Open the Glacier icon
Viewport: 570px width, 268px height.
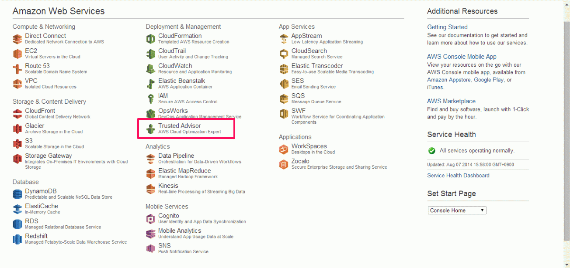(x=17, y=129)
